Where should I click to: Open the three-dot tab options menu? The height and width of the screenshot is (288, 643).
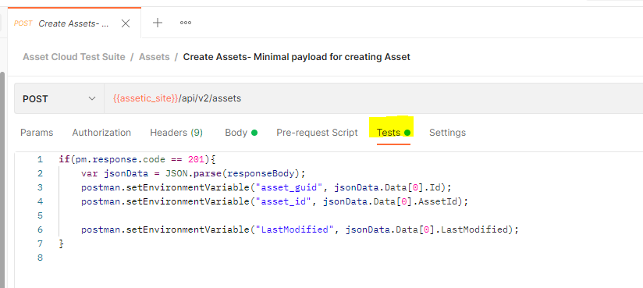[186, 23]
